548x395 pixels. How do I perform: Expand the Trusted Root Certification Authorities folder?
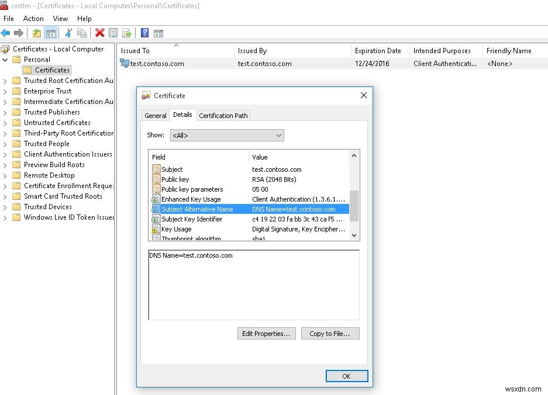5,80
